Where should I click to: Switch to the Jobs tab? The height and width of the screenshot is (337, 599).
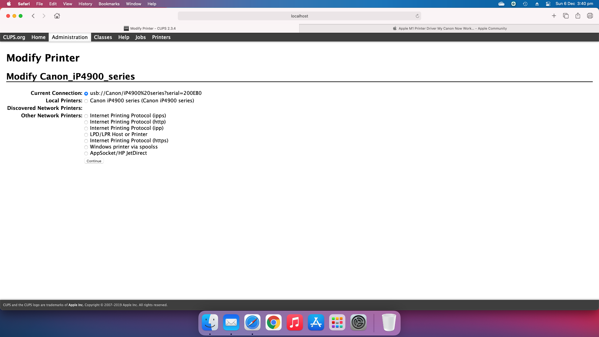(140, 37)
